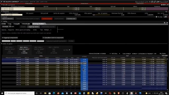169x95 pixels.
Task: Click the red cancel orders button
Action: coord(47,19)
